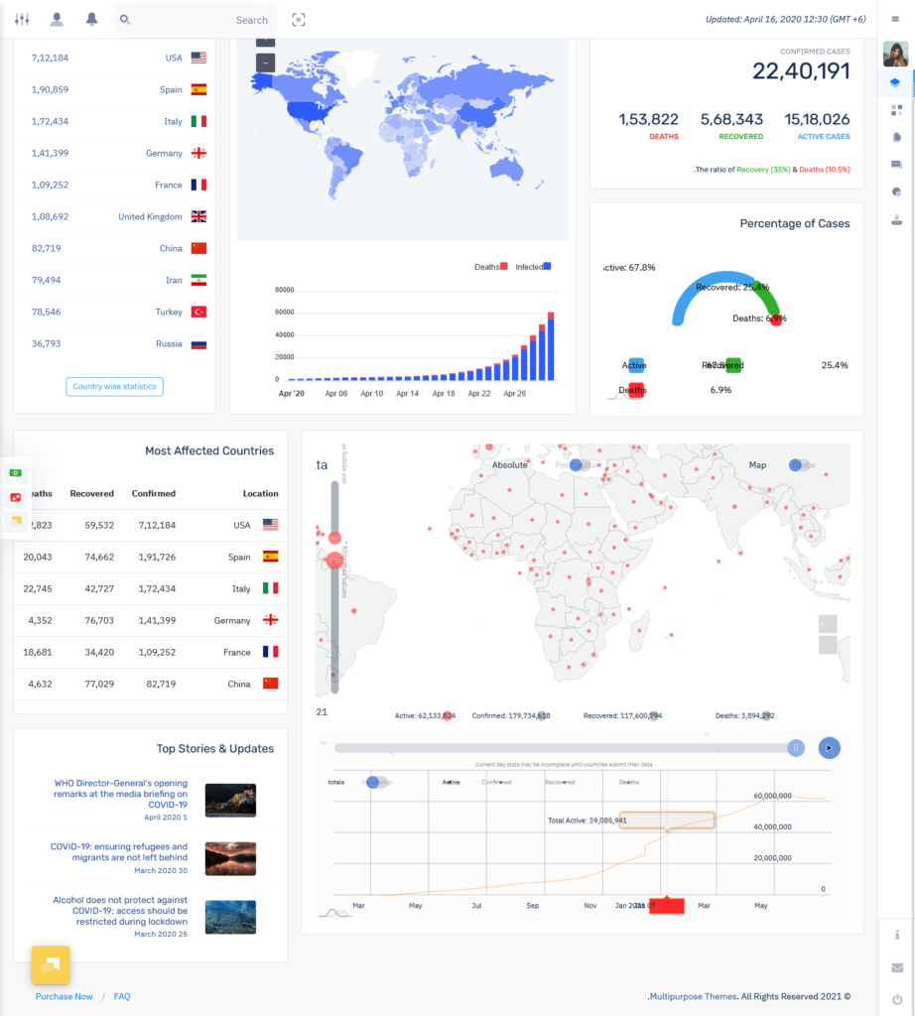Click the info icon in sidebar
915x1016 pixels.
tap(897, 935)
